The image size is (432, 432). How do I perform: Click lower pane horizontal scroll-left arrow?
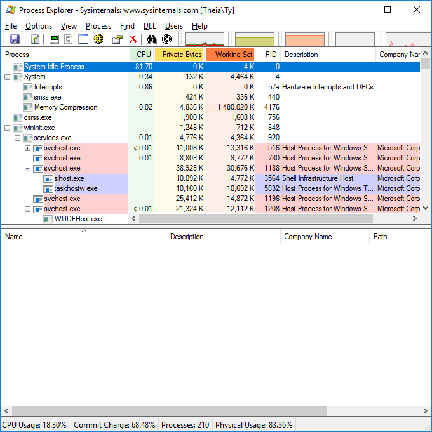pos(6,411)
